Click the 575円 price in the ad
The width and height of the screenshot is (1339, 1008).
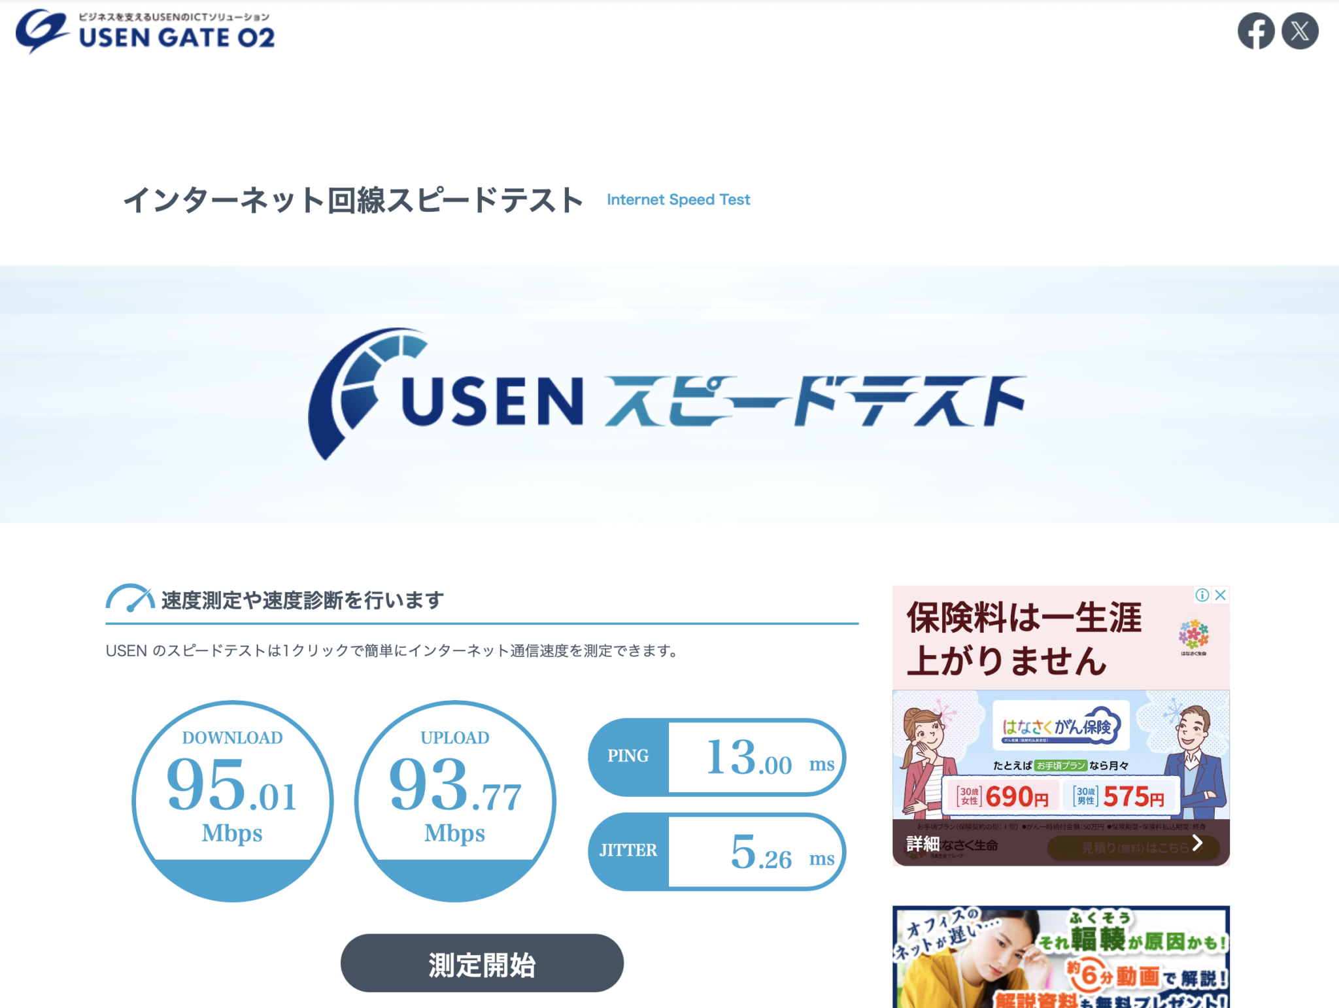point(1134,797)
